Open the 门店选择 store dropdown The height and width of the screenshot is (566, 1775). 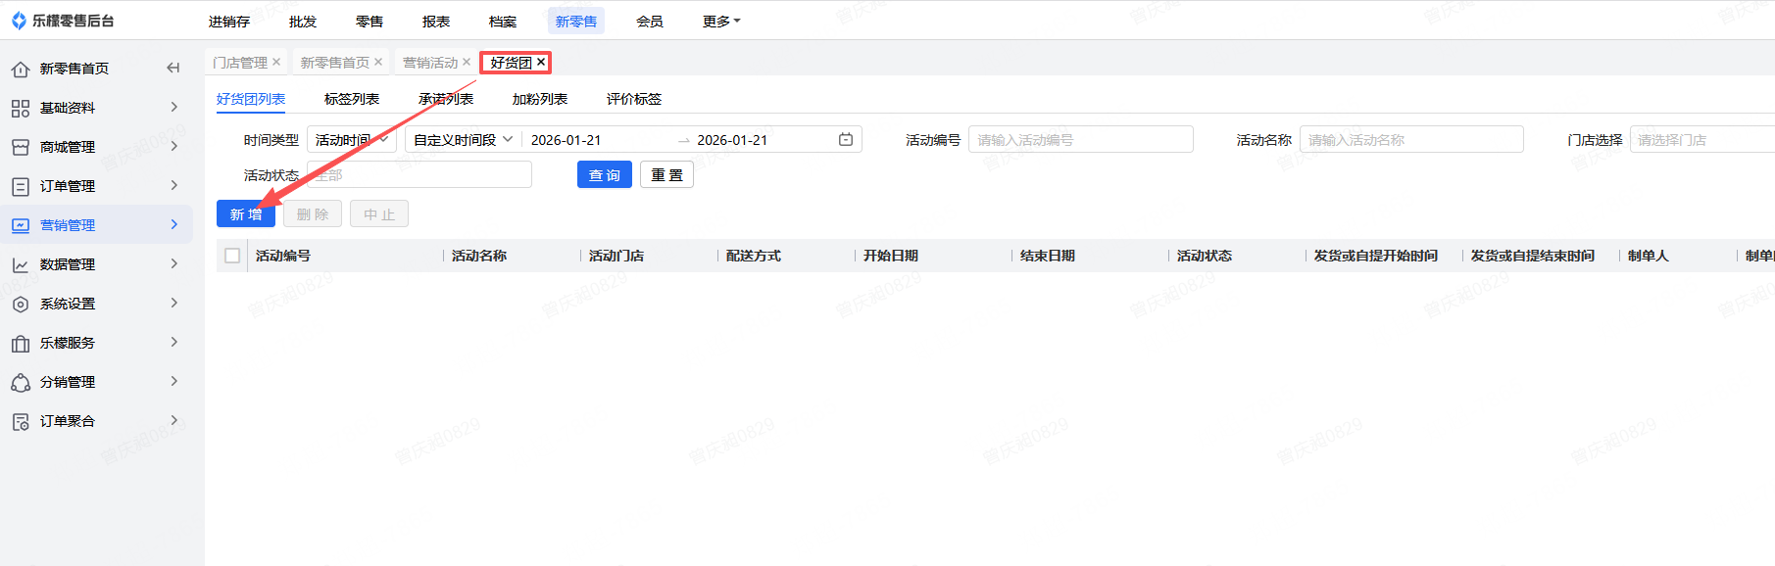[1702, 140]
